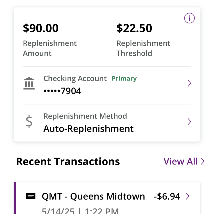Screen dimensions: 214x214
Task: Open Auto-Replenishment method setting
Action: click(x=107, y=123)
